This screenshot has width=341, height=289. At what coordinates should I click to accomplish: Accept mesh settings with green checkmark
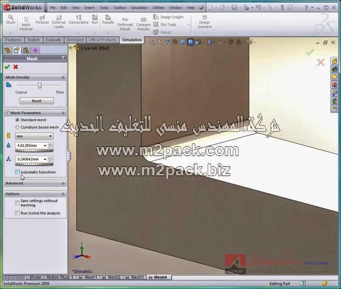point(7,67)
